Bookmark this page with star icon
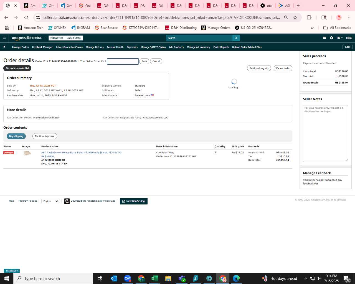The height and width of the screenshot is (284, 355). click(x=295, y=17)
